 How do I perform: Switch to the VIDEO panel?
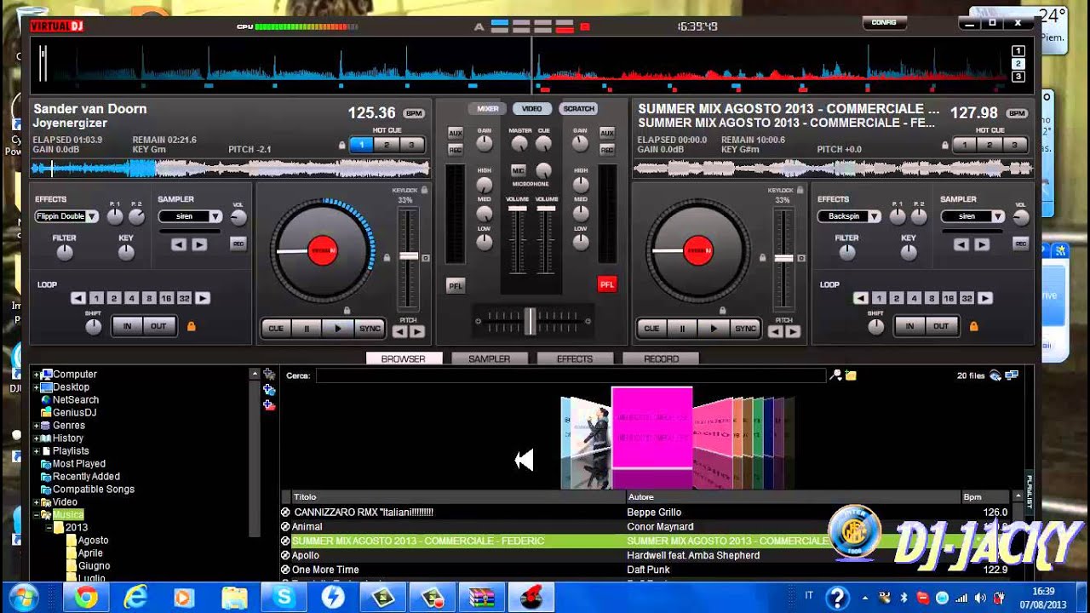[x=532, y=109]
